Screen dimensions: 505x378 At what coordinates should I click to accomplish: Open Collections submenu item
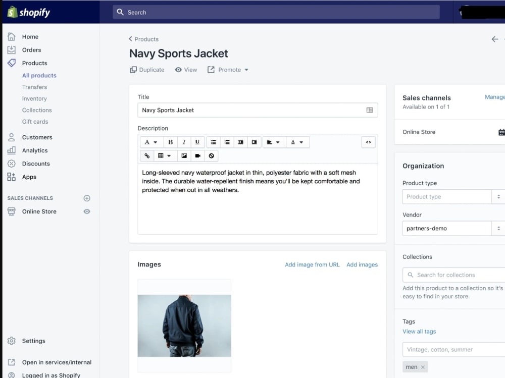point(37,110)
